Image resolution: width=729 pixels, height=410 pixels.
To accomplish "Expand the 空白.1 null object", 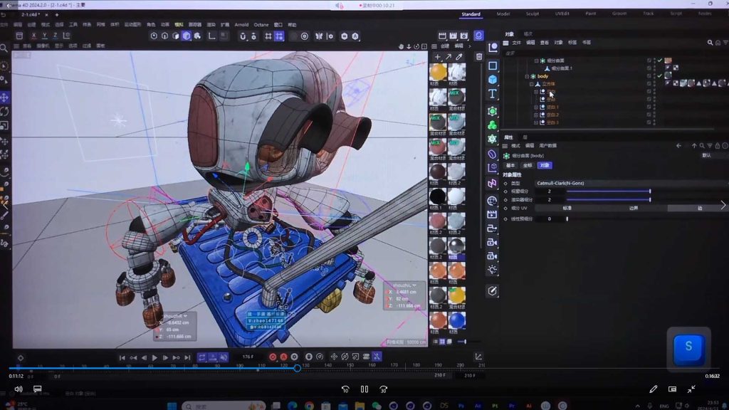I will point(535,107).
